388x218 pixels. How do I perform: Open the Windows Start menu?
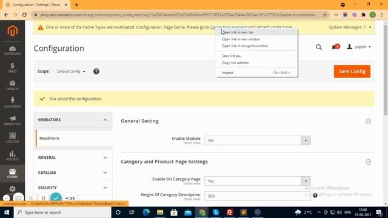pyautogui.click(x=7, y=213)
